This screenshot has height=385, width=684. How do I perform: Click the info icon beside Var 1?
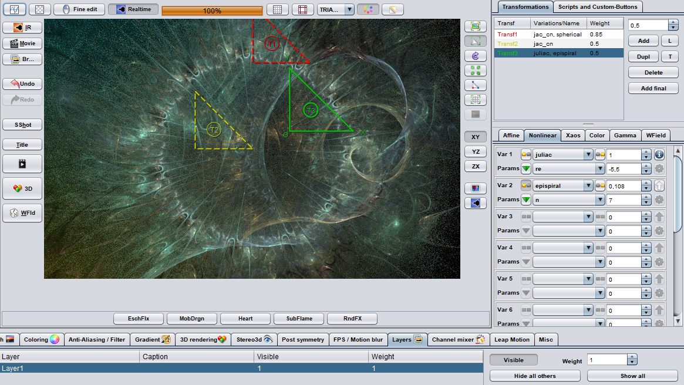pos(659,154)
